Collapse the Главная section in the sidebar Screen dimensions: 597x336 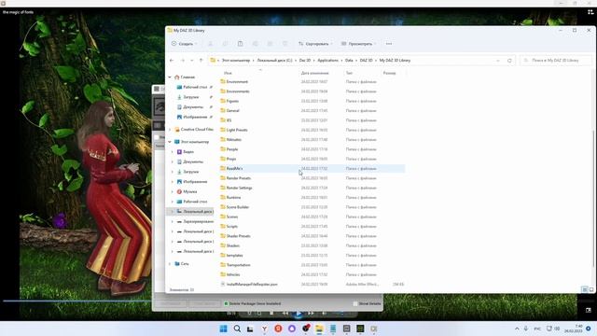click(x=170, y=77)
